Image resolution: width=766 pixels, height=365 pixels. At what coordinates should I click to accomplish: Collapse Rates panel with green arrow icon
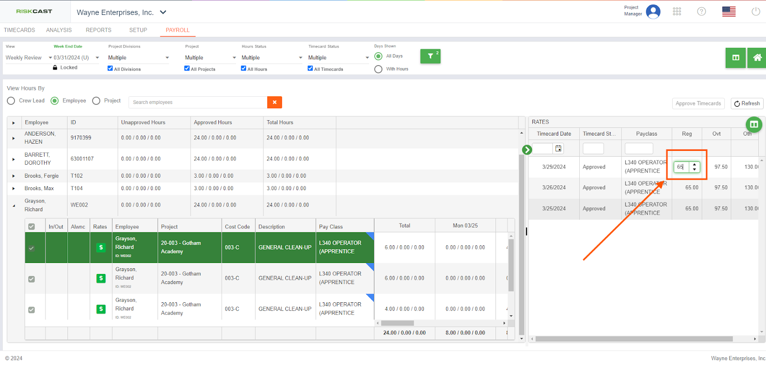tap(527, 150)
